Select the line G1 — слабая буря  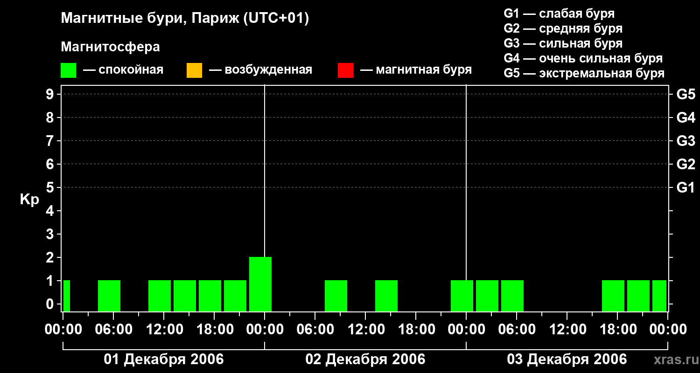point(559,13)
